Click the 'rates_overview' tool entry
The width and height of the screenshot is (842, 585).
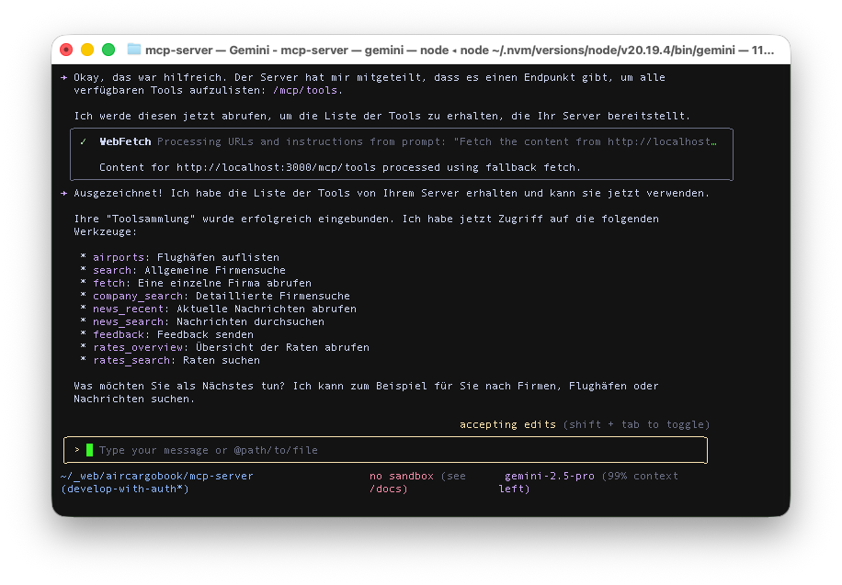coord(138,347)
